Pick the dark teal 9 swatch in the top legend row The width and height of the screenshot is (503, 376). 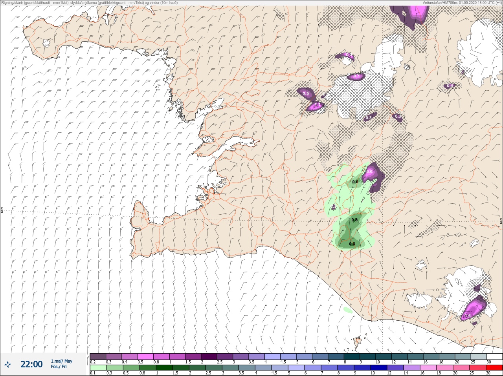click(x=367, y=356)
